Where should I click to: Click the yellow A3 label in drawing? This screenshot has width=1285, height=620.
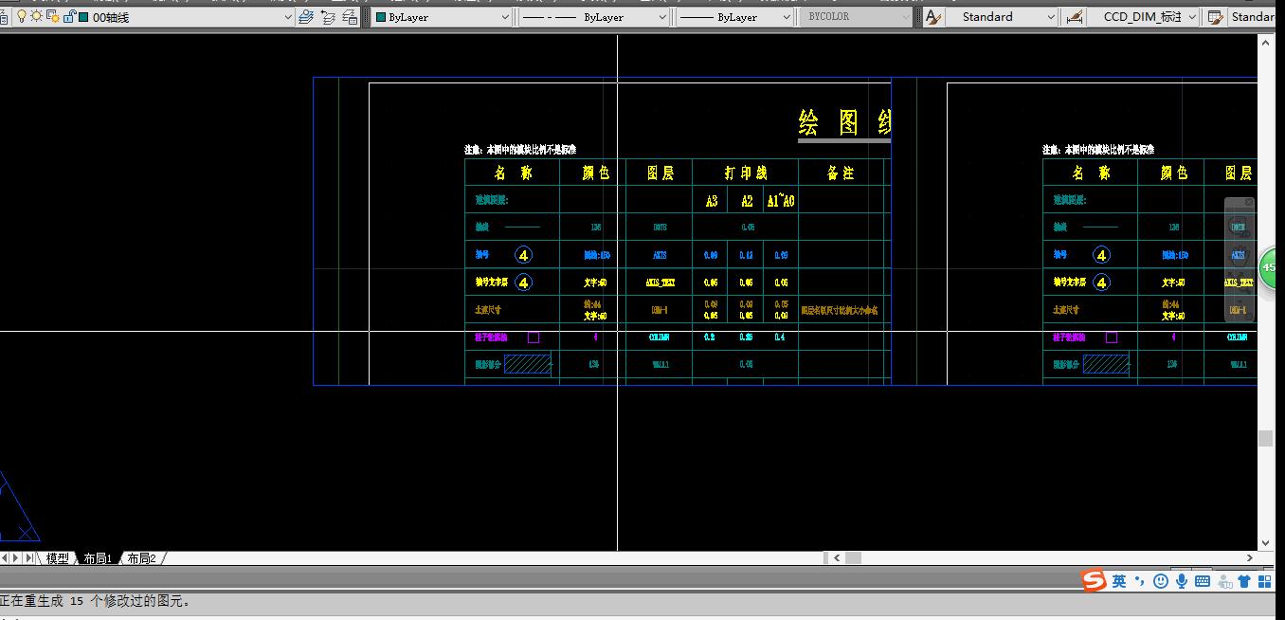click(x=712, y=200)
